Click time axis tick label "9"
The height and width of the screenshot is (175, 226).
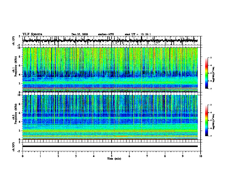coord(183,156)
